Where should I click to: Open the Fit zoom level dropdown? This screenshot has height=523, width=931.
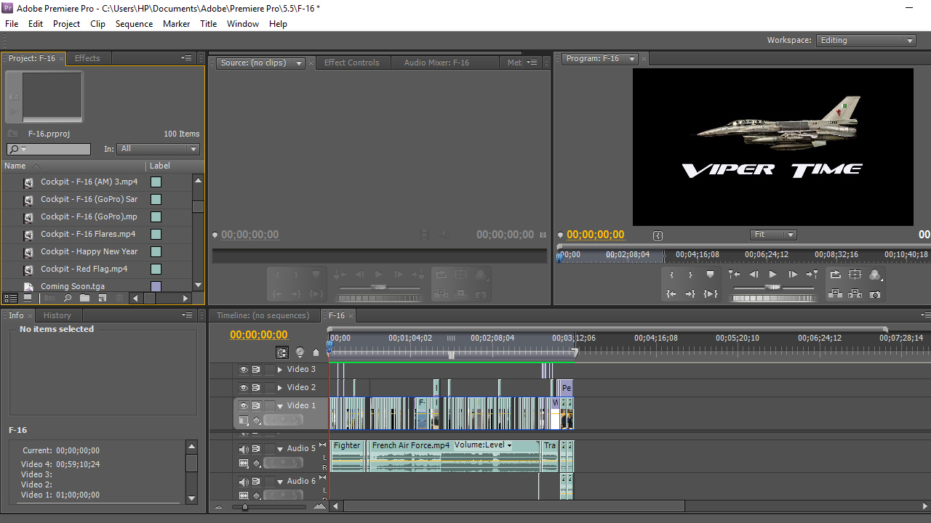773,235
